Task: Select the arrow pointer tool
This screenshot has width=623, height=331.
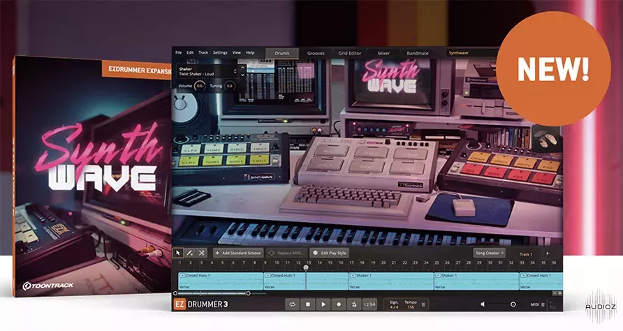Action: point(178,253)
